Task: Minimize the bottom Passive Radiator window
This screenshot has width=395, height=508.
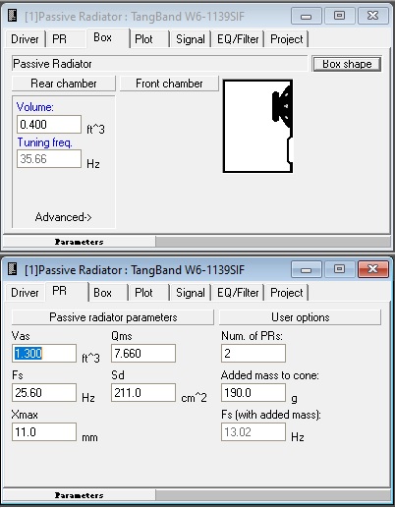Action: [x=307, y=269]
